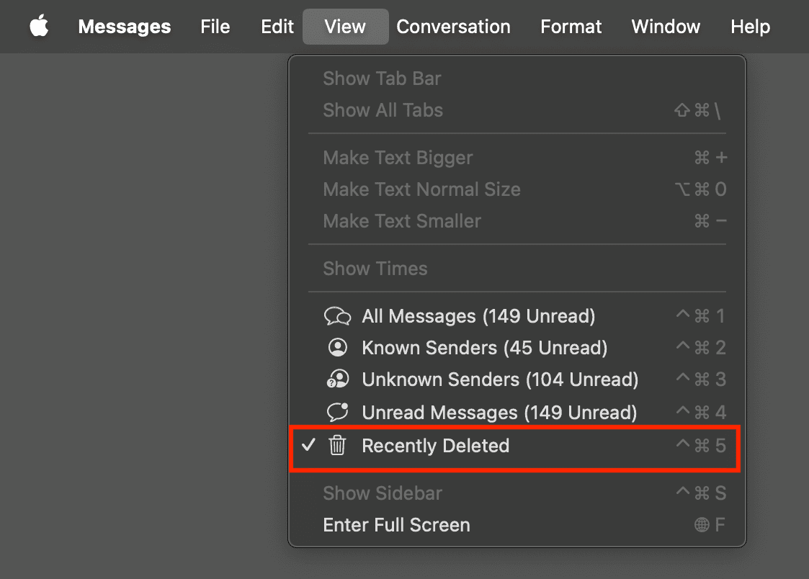Click the Unknown Senders question-person icon
The width and height of the screenshot is (809, 579).
tap(337, 380)
